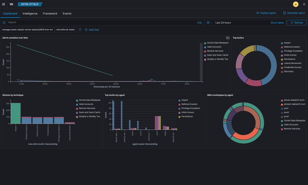Click Discovery in Top tactics legend
Screen dimensions: 308x185
tap(287, 72)
